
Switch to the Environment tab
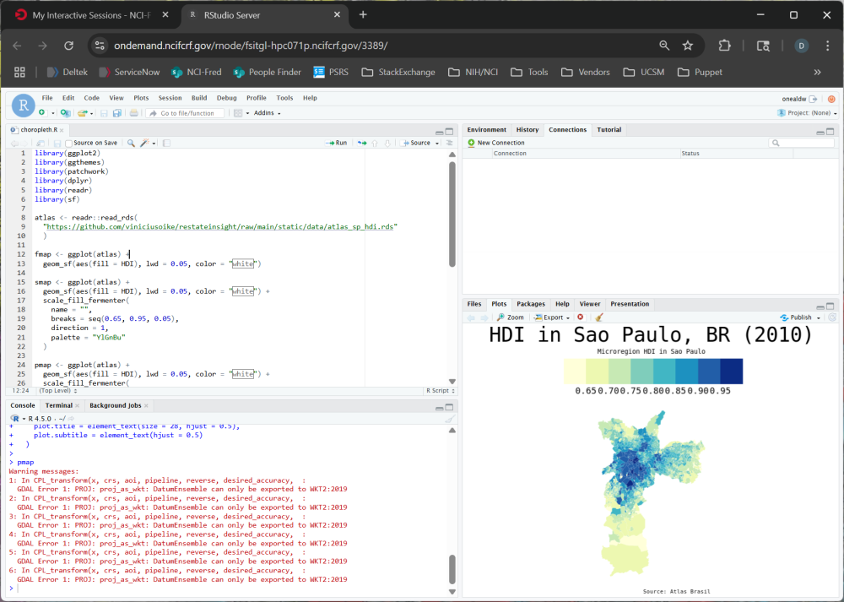point(486,130)
